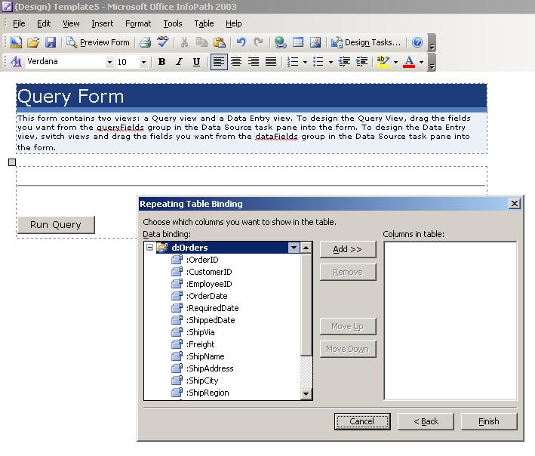Screen dimensions: 535x456
Task: Apply the yellow Highlight color
Action: 383,62
